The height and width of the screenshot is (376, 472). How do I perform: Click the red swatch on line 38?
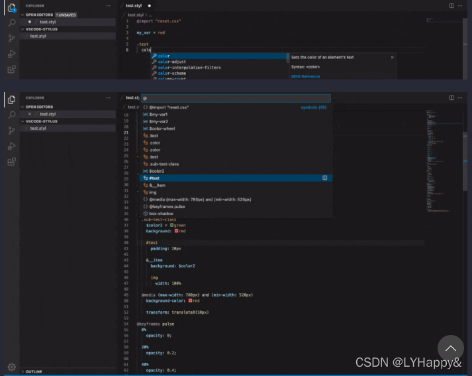[x=176, y=231]
